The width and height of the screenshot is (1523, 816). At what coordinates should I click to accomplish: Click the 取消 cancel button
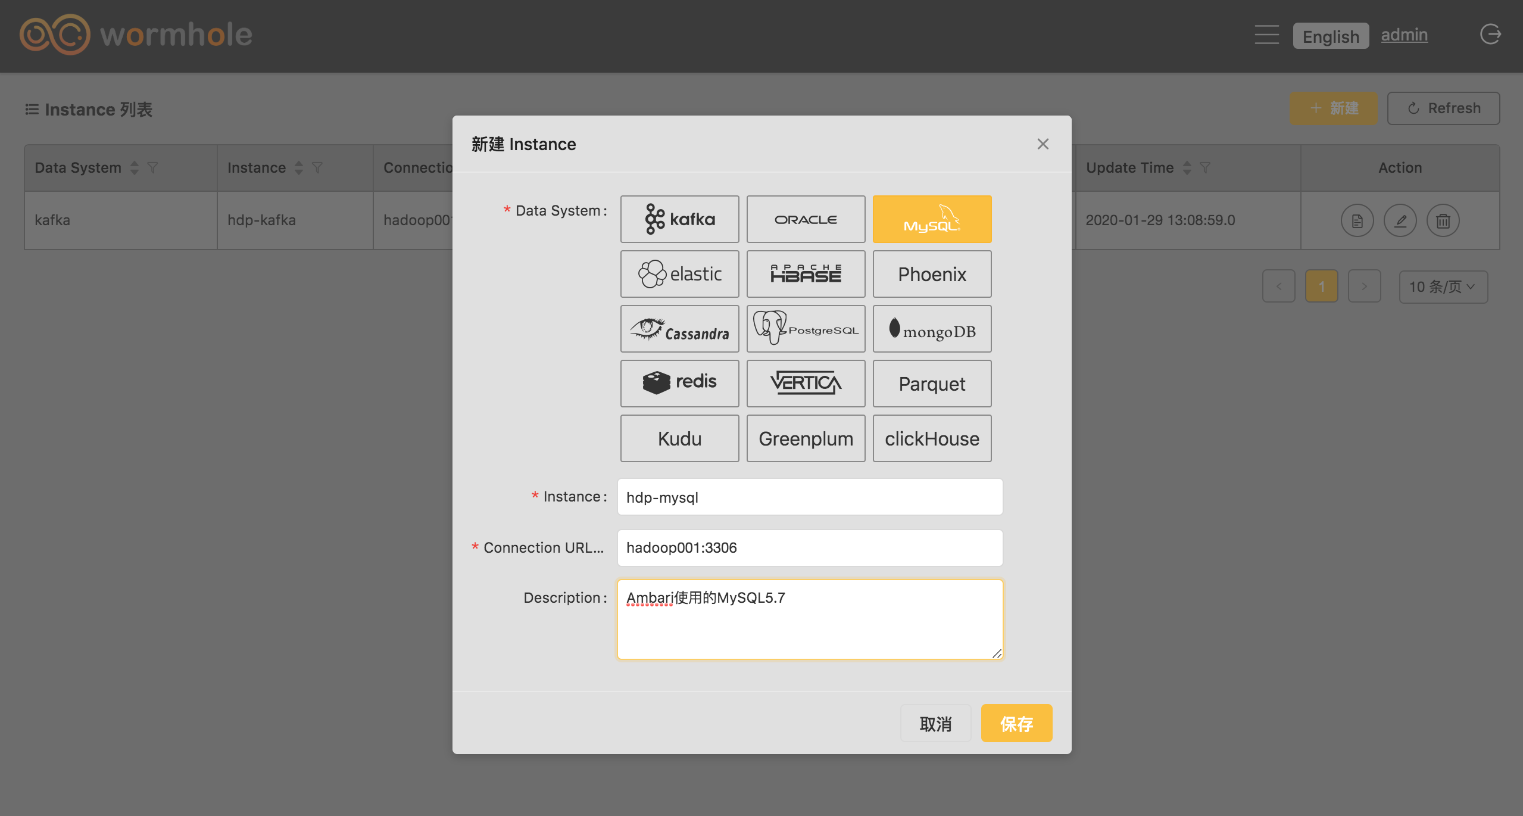click(x=935, y=724)
